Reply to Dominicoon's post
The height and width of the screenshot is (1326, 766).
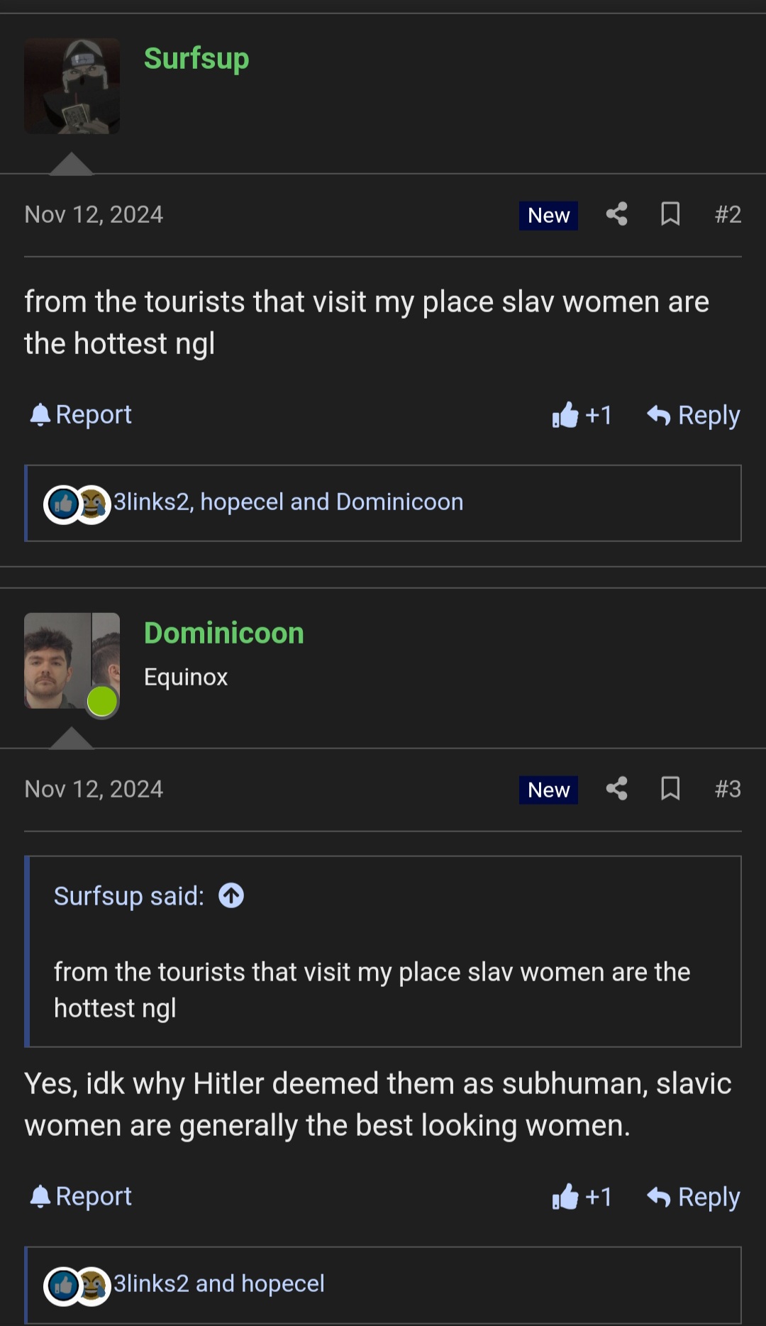(694, 1197)
